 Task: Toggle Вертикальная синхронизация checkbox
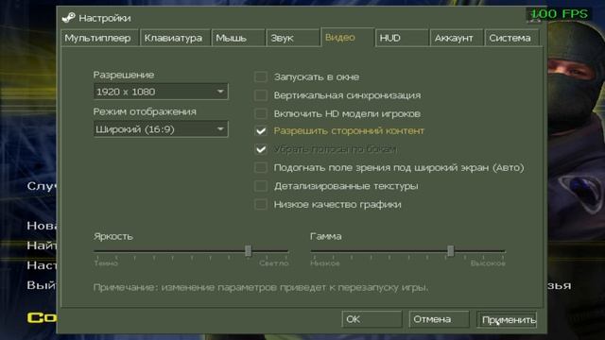click(x=261, y=95)
